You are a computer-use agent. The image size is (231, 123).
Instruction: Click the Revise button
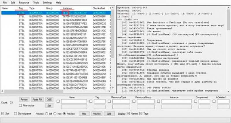[x=24, y=99]
